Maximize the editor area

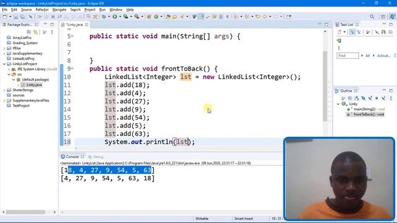pos(326,24)
